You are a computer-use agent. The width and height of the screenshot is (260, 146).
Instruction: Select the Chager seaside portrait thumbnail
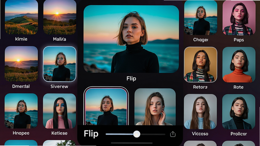(x=201, y=18)
